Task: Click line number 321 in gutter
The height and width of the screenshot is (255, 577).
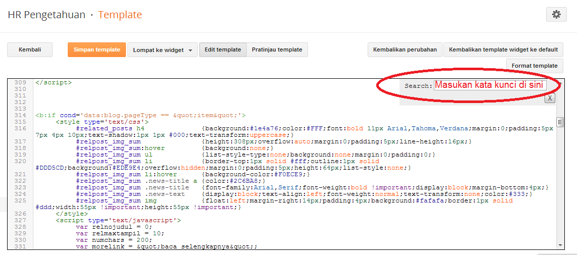Action: click(x=20, y=175)
